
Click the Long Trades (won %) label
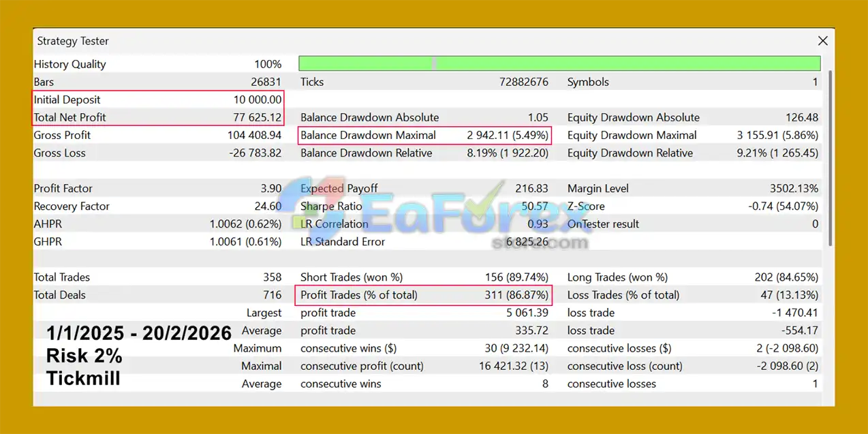[617, 277]
